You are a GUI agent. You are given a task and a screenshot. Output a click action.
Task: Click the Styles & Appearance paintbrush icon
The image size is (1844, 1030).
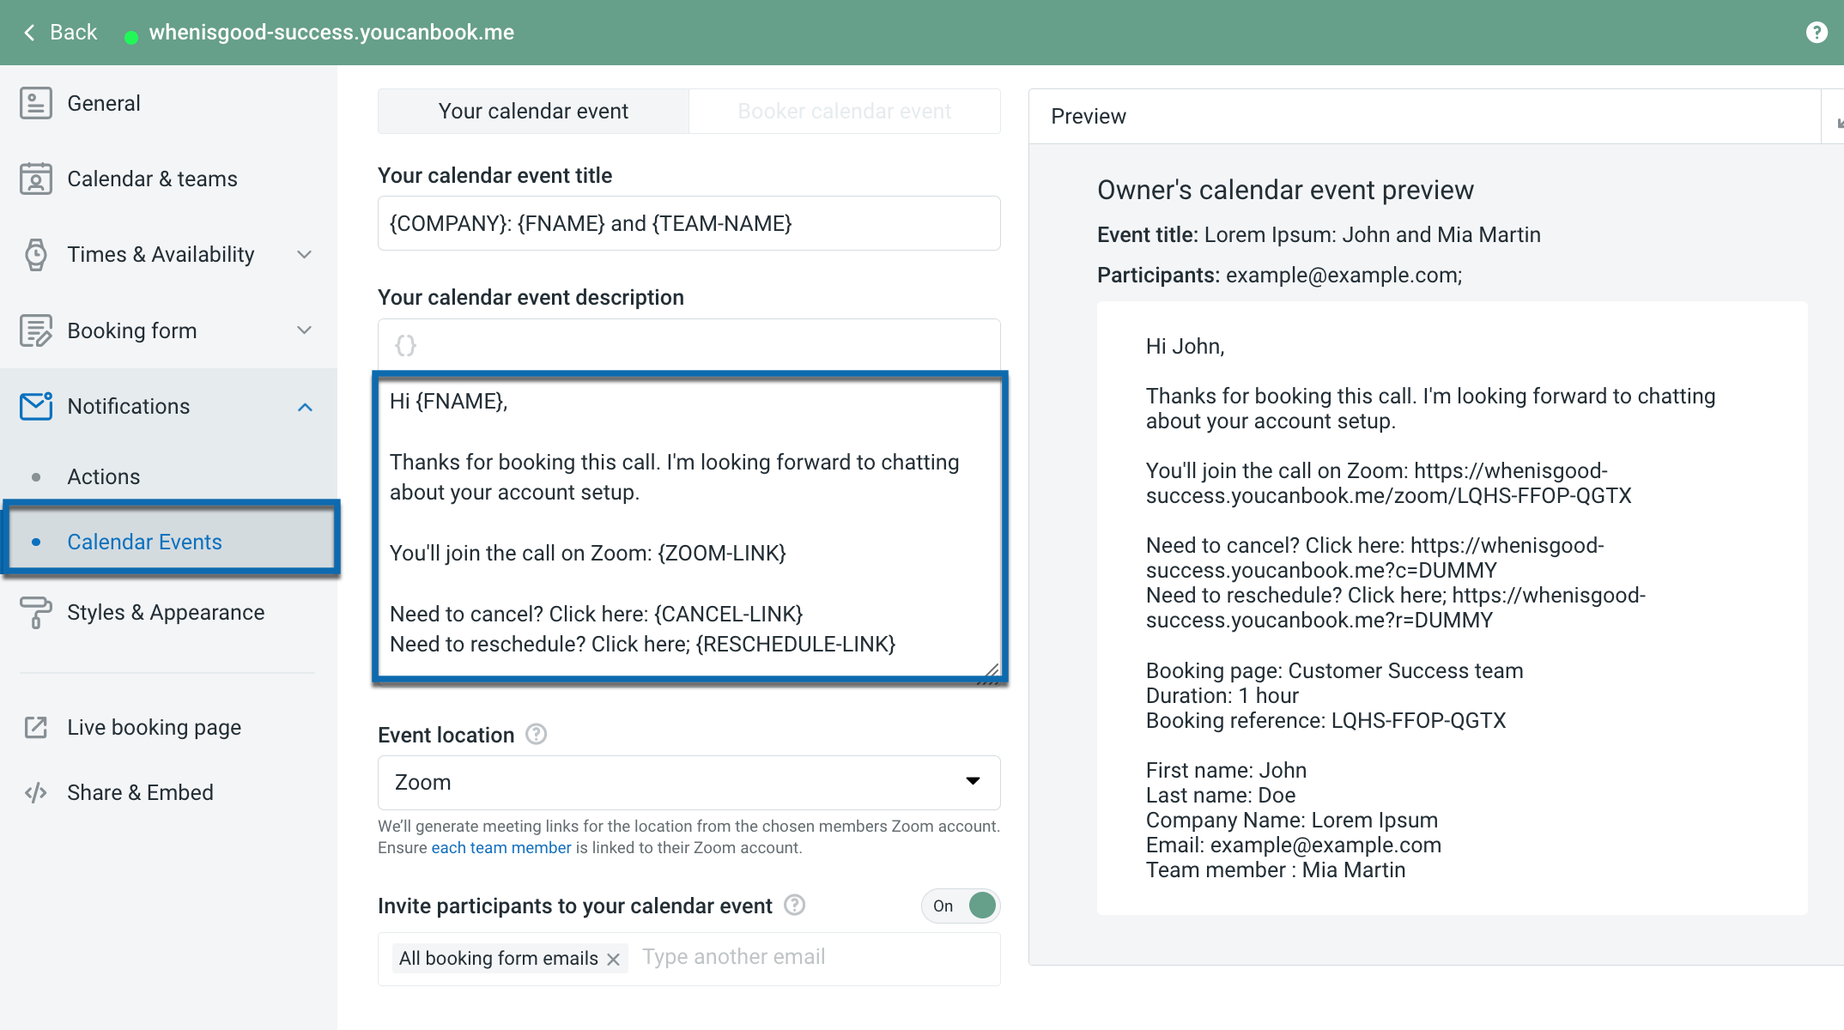click(35, 612)
